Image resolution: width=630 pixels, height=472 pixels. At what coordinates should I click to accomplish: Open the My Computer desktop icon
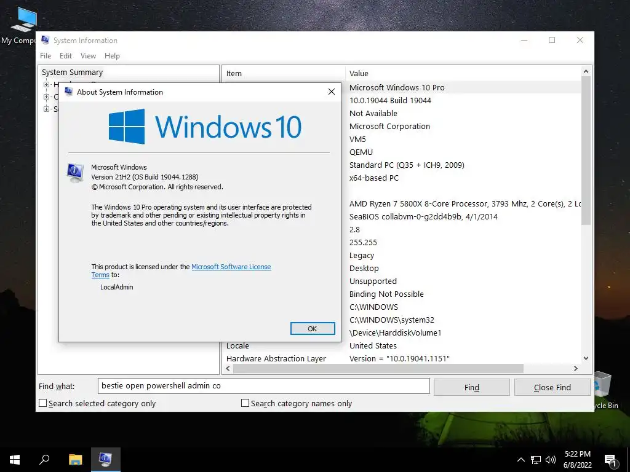(23, 25)
